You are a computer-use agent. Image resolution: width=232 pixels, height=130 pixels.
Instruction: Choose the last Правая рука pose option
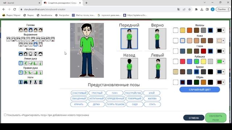(x=40, y=73)
